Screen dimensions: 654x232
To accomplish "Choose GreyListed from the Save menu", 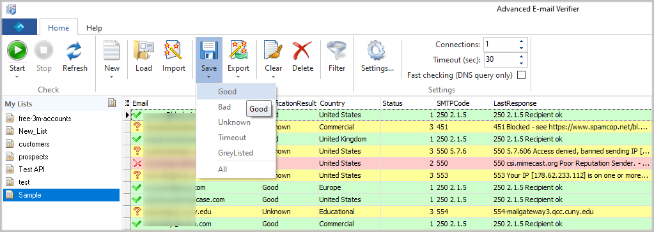I will pyautogui.click(x=236, y=153).
